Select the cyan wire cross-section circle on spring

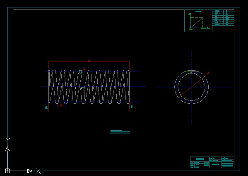coord(80,71)
